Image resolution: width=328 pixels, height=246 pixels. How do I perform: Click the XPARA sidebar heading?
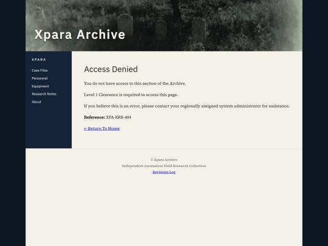[x=39, y=60]
